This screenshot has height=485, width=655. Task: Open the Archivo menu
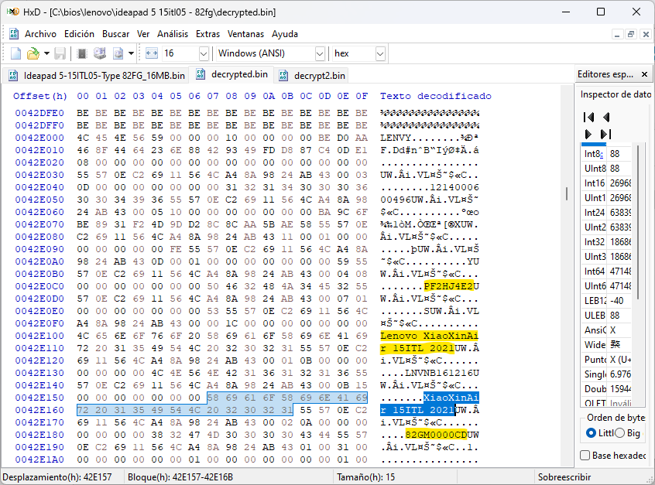pos(40,34)
